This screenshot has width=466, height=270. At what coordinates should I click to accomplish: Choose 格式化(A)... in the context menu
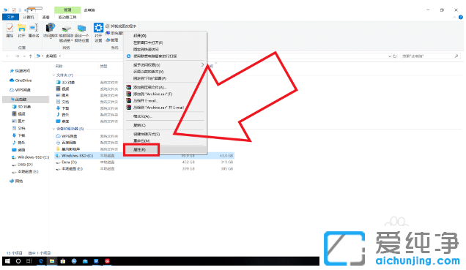click(x=165, y=116)
